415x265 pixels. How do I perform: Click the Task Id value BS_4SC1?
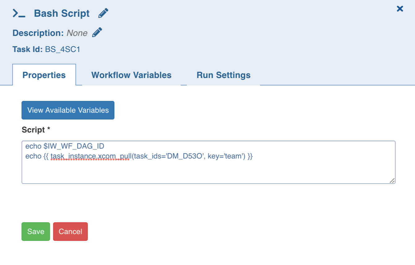63,49
